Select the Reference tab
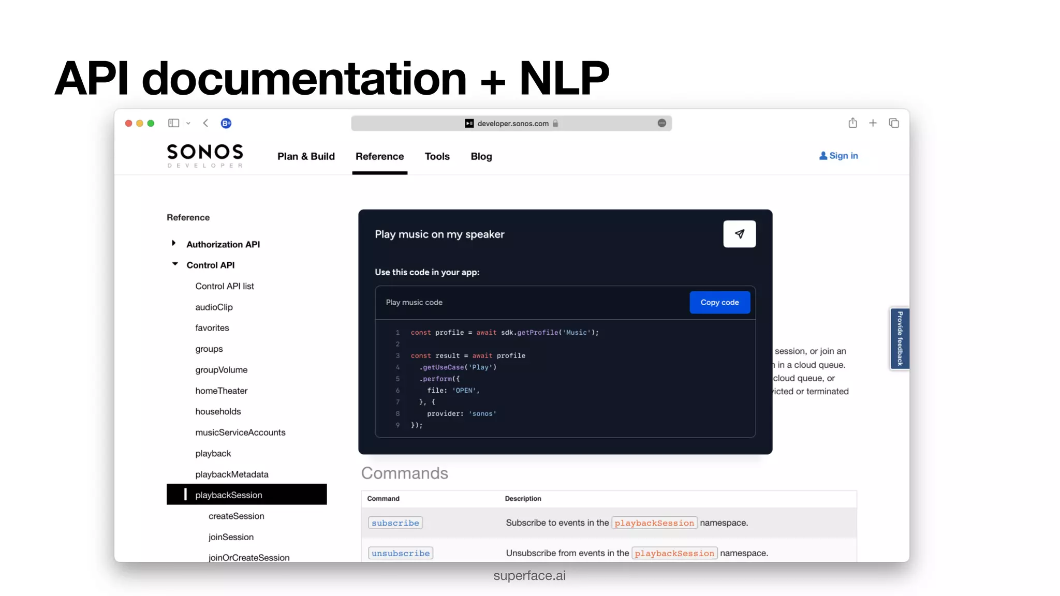 point(379,156)
